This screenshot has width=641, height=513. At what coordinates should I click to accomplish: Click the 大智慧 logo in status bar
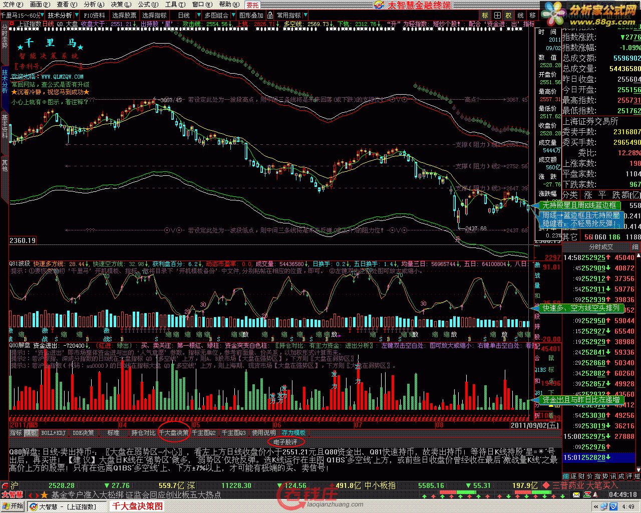pyautogui.click(x=12, y=494)
